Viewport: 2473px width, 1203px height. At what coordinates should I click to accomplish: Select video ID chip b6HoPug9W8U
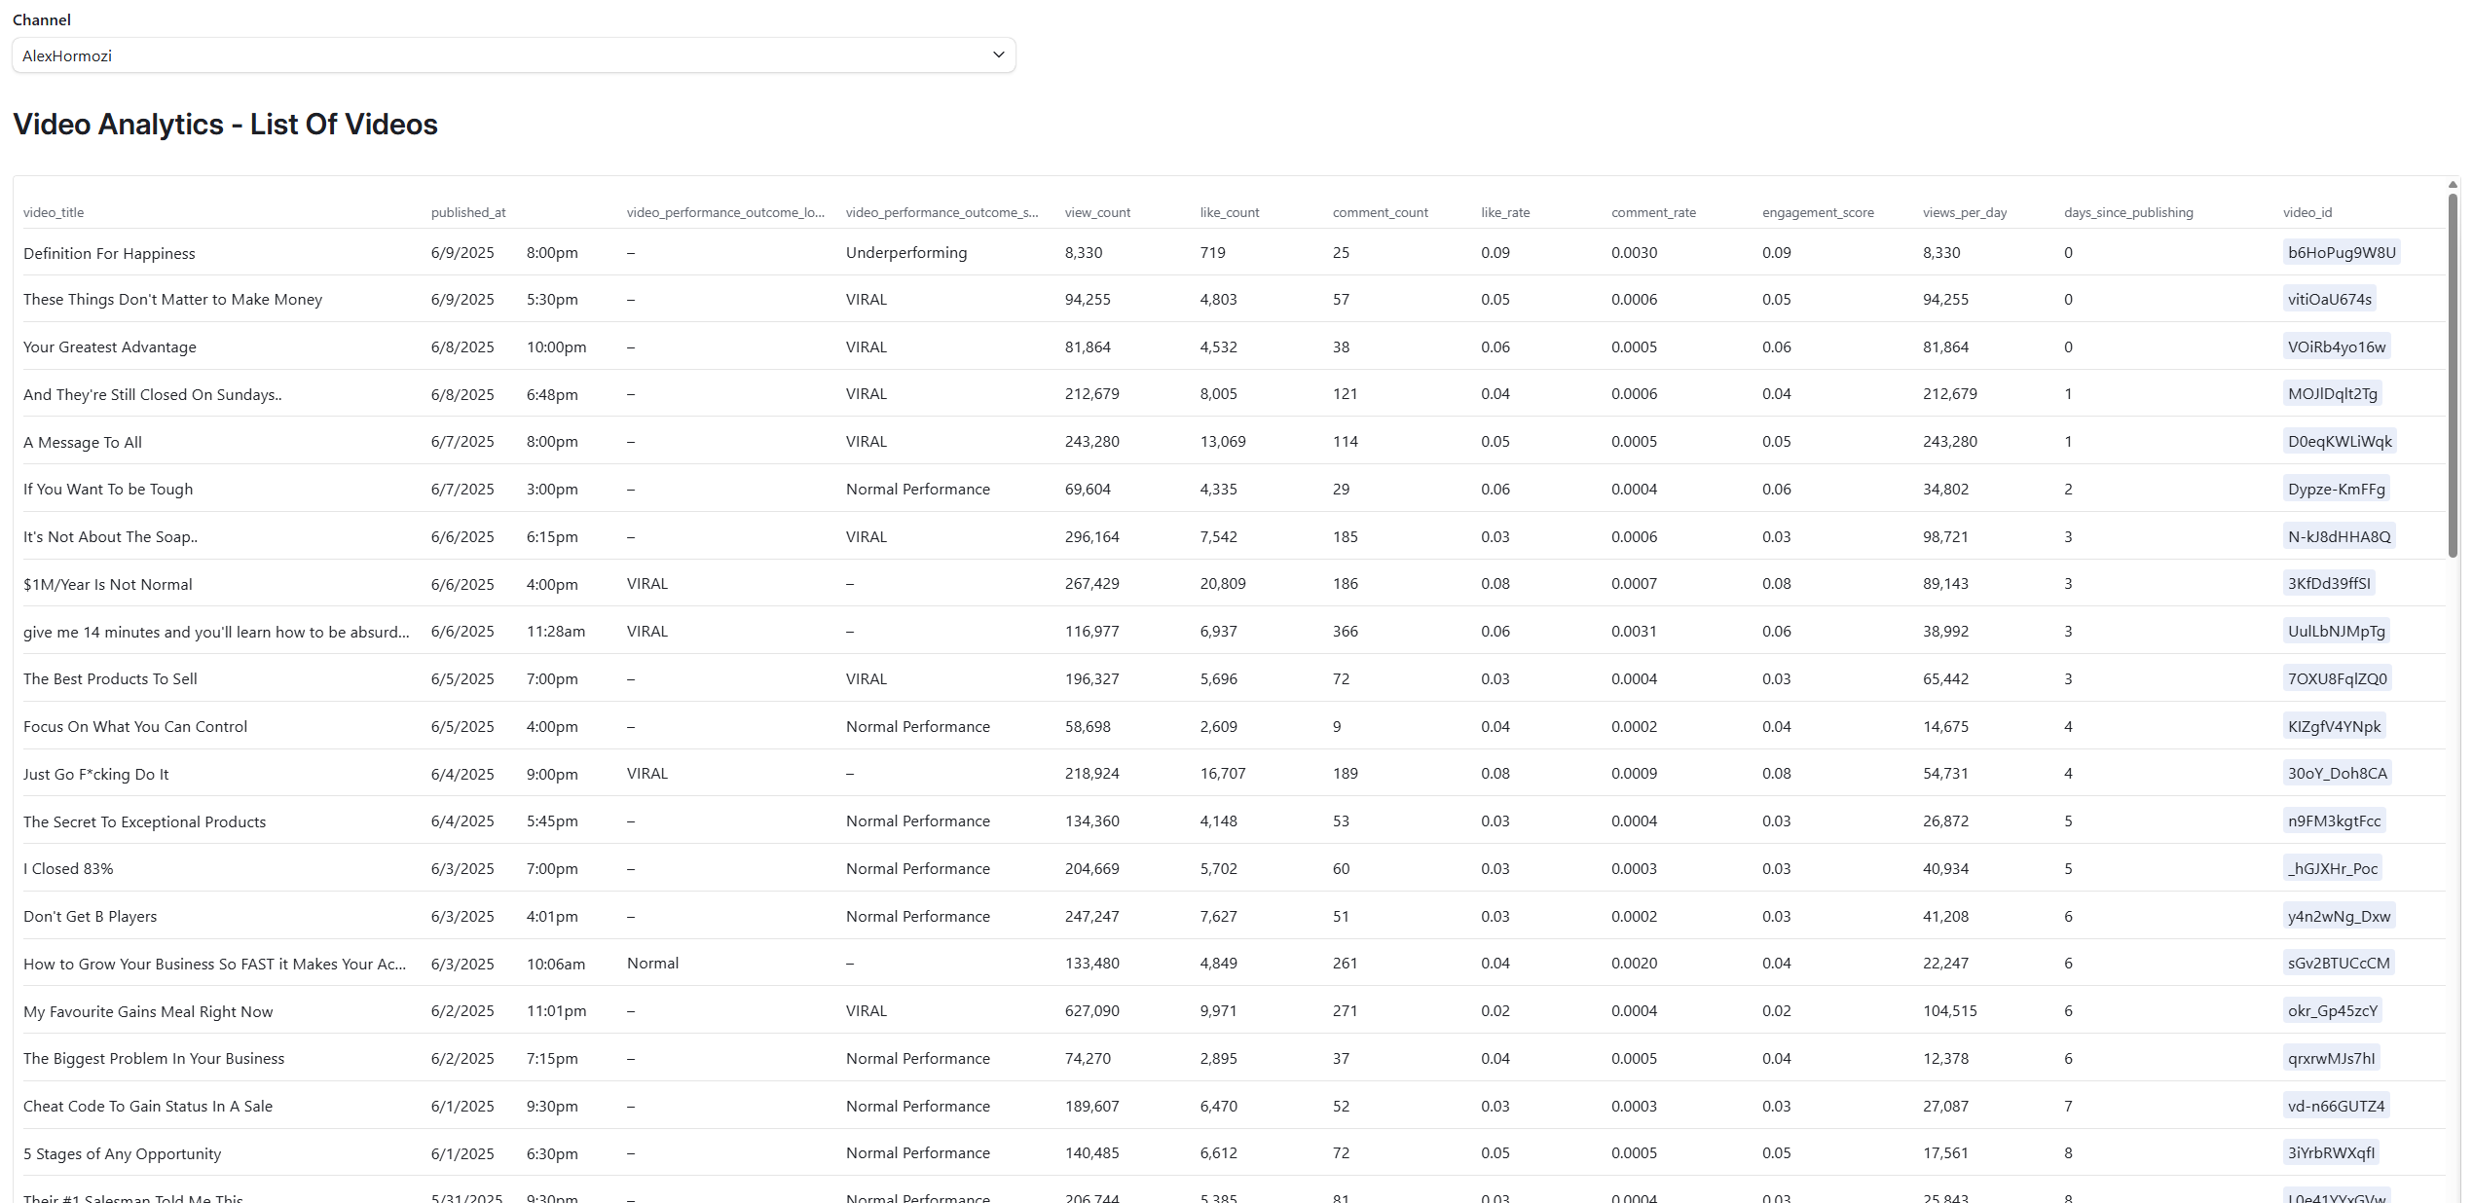pyautogui.click(x=2342, y=252)
